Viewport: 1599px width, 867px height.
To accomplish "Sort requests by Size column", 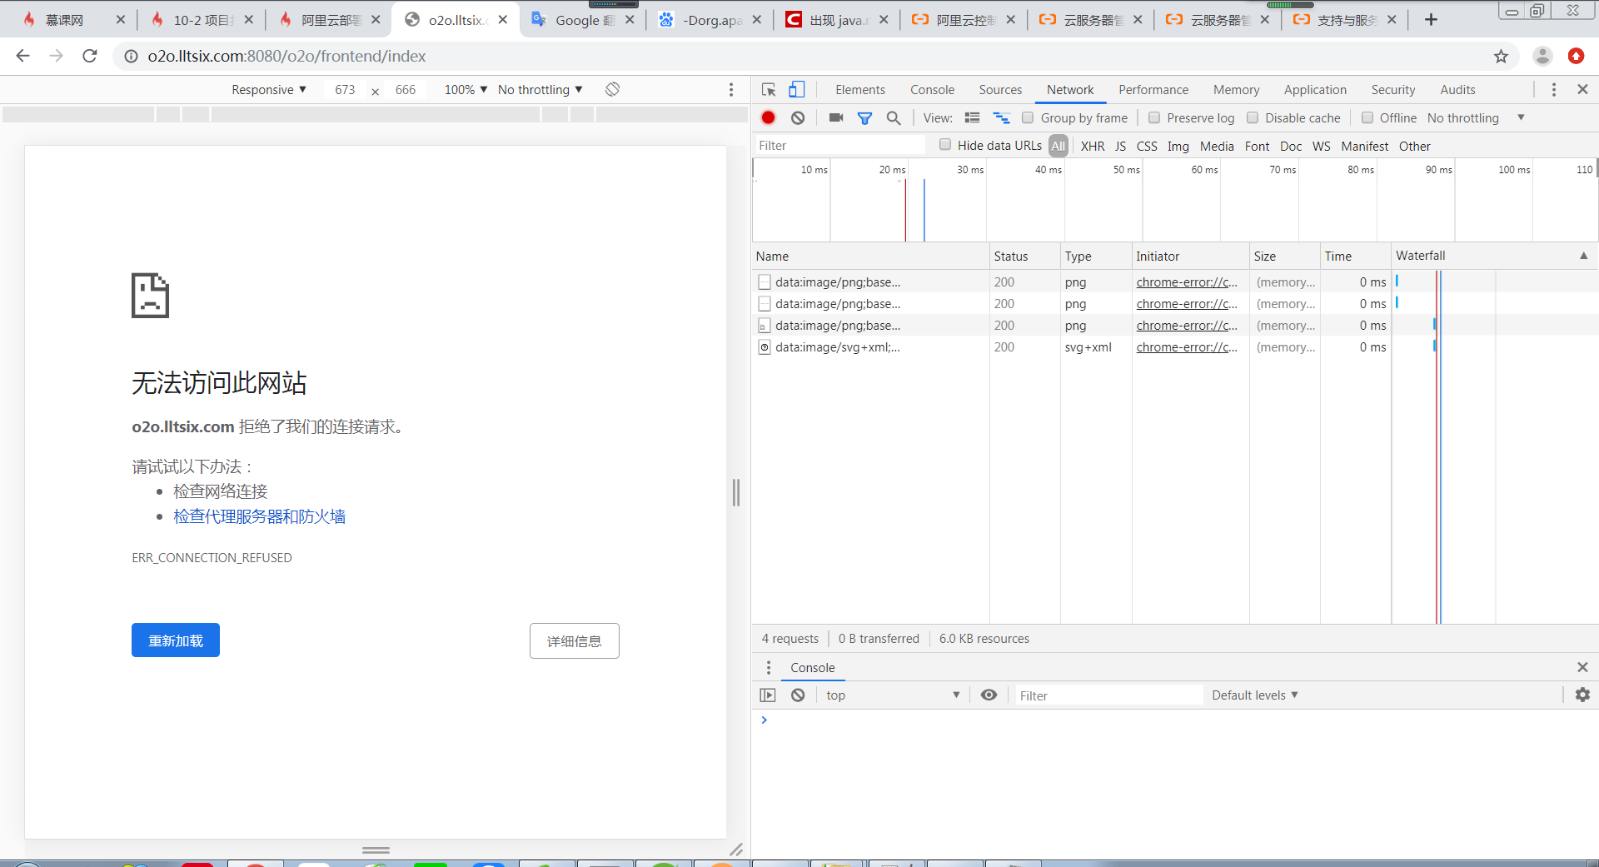I will (1284, 257).
